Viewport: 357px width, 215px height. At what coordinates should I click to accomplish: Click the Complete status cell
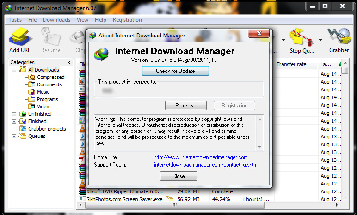pyautogui.click(x=222, y=191)
